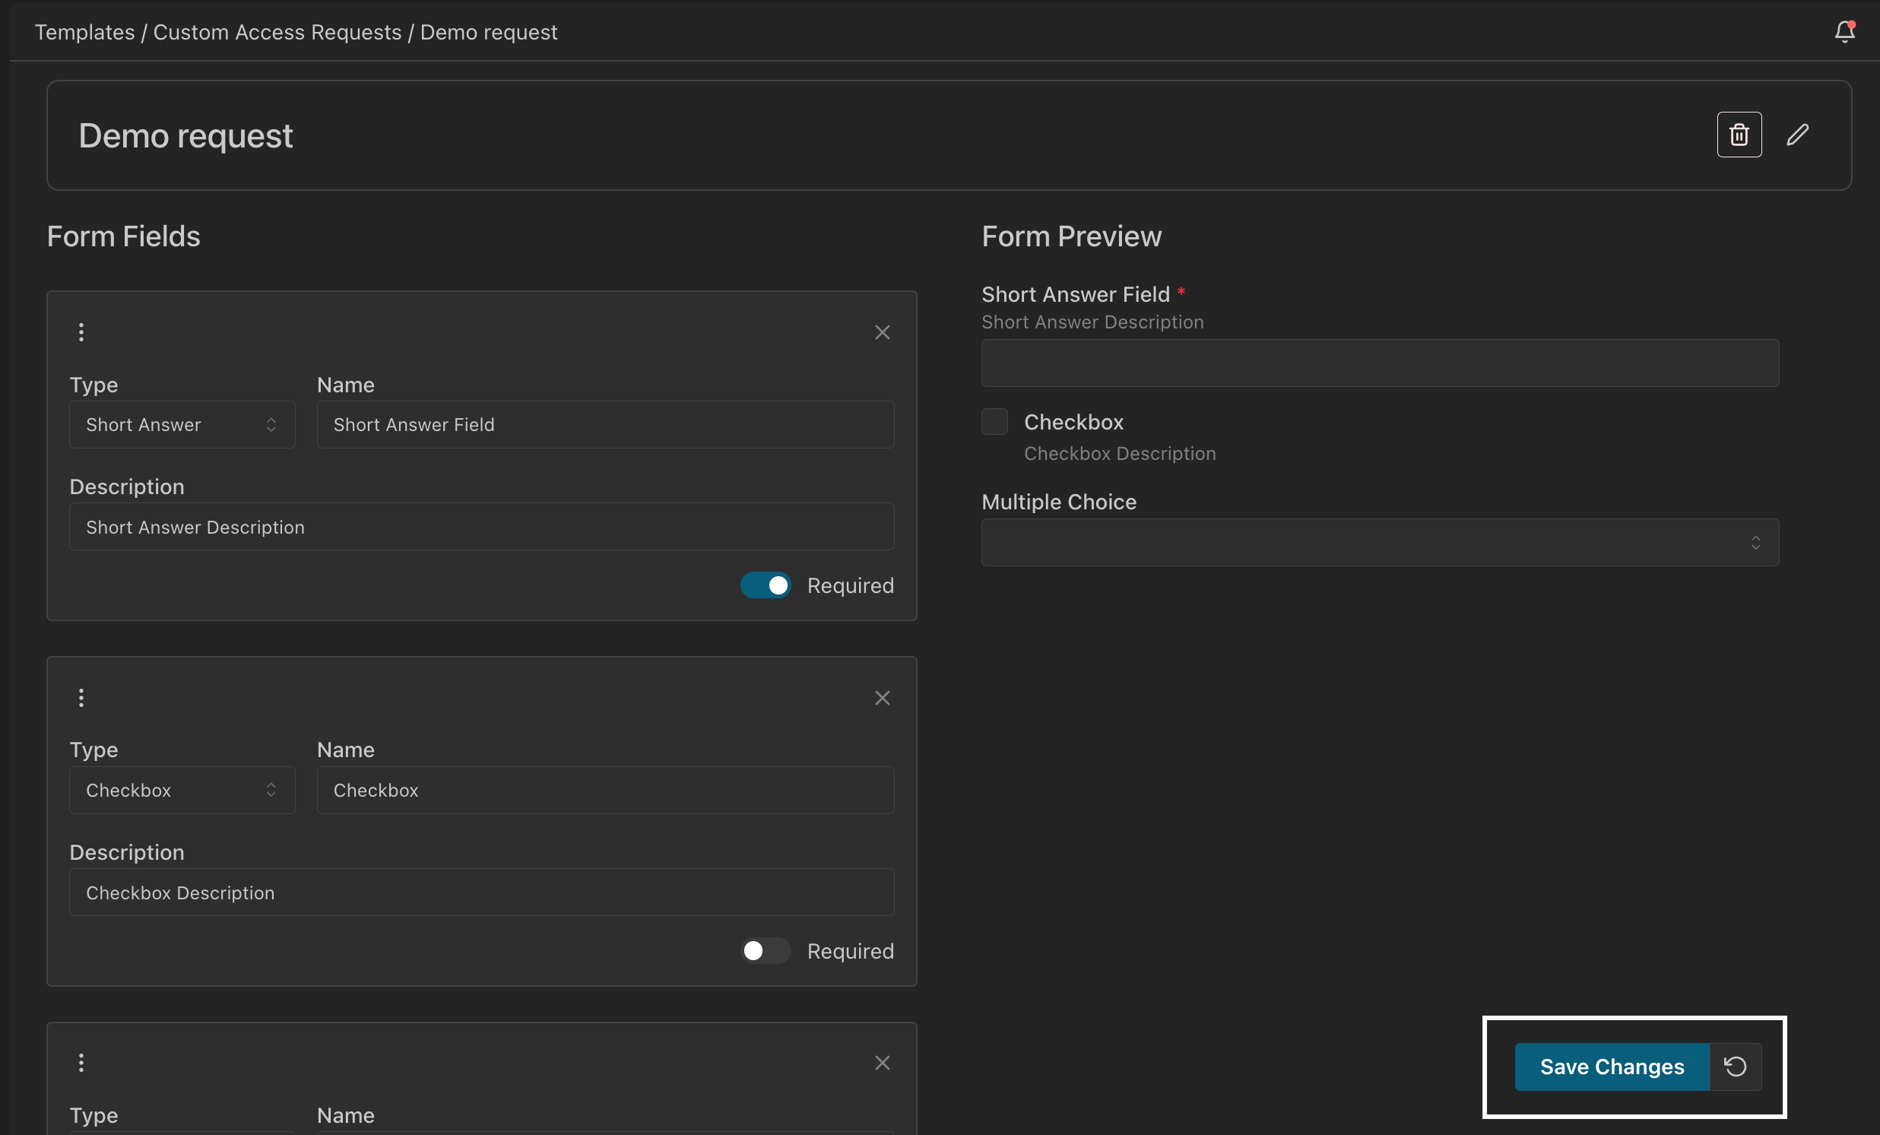Focus the Checkbox Description input

pos(481,892)
